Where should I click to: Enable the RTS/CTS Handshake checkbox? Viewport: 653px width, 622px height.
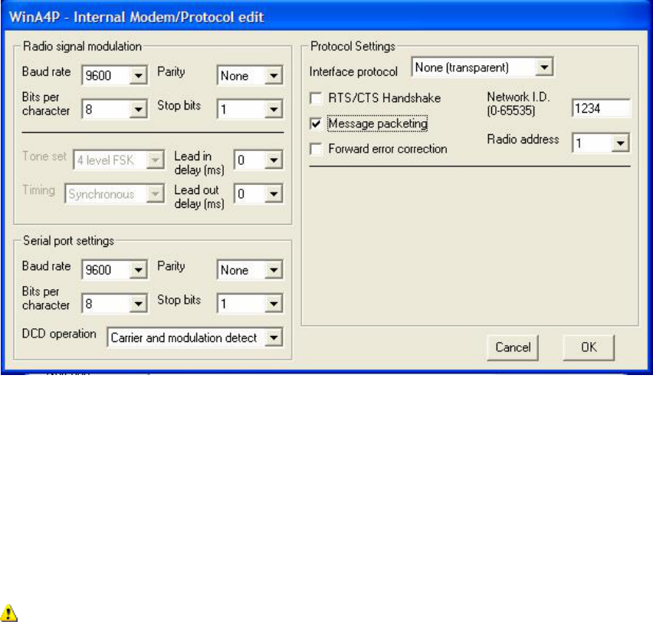click(316, 98)
